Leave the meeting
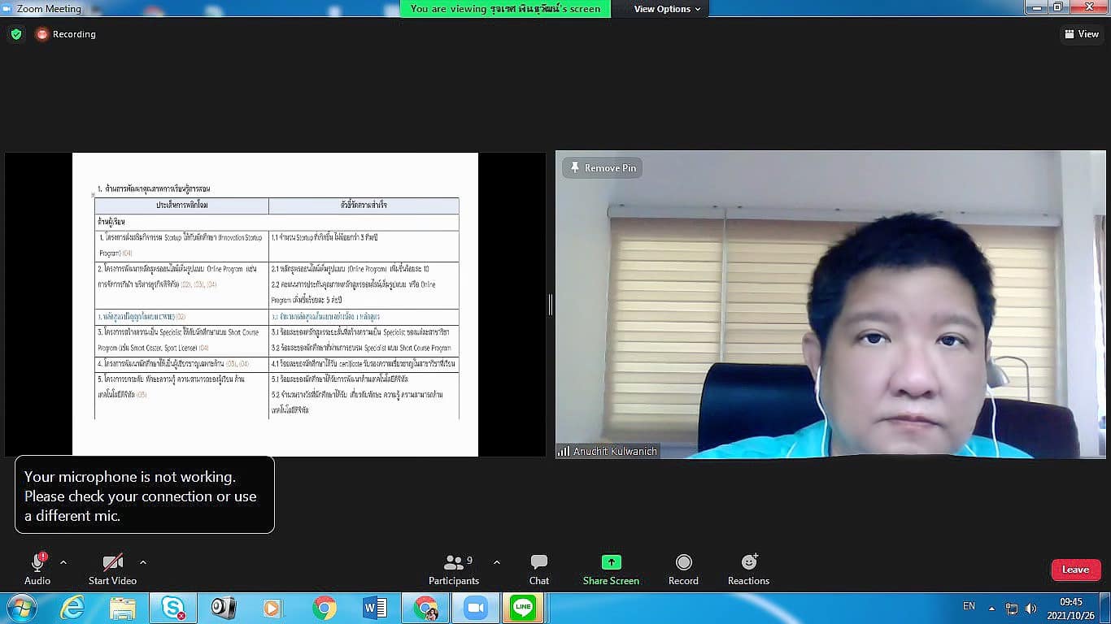This screenshot has width=1111, height=624. click(x=1075, y=570)
